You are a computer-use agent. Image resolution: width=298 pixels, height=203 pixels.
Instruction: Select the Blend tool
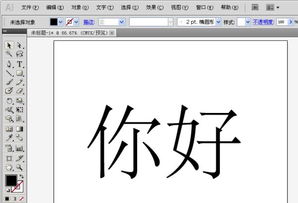[x=19, y=137]
